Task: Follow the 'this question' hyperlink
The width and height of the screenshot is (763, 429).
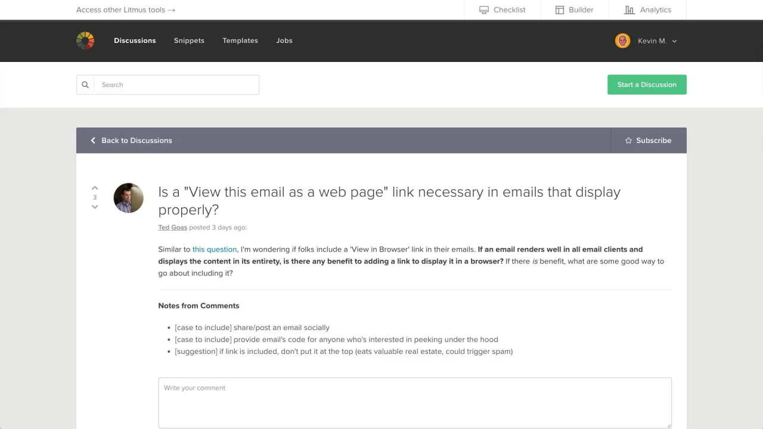Action: click(215, 249)
